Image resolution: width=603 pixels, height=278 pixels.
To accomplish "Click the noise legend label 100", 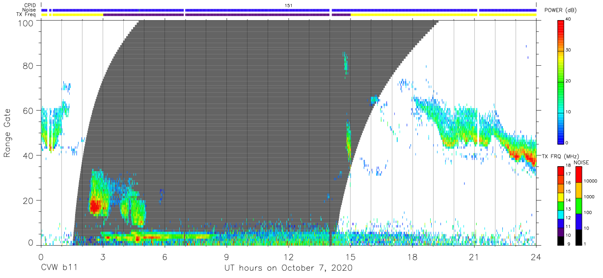I will [589, 212].
